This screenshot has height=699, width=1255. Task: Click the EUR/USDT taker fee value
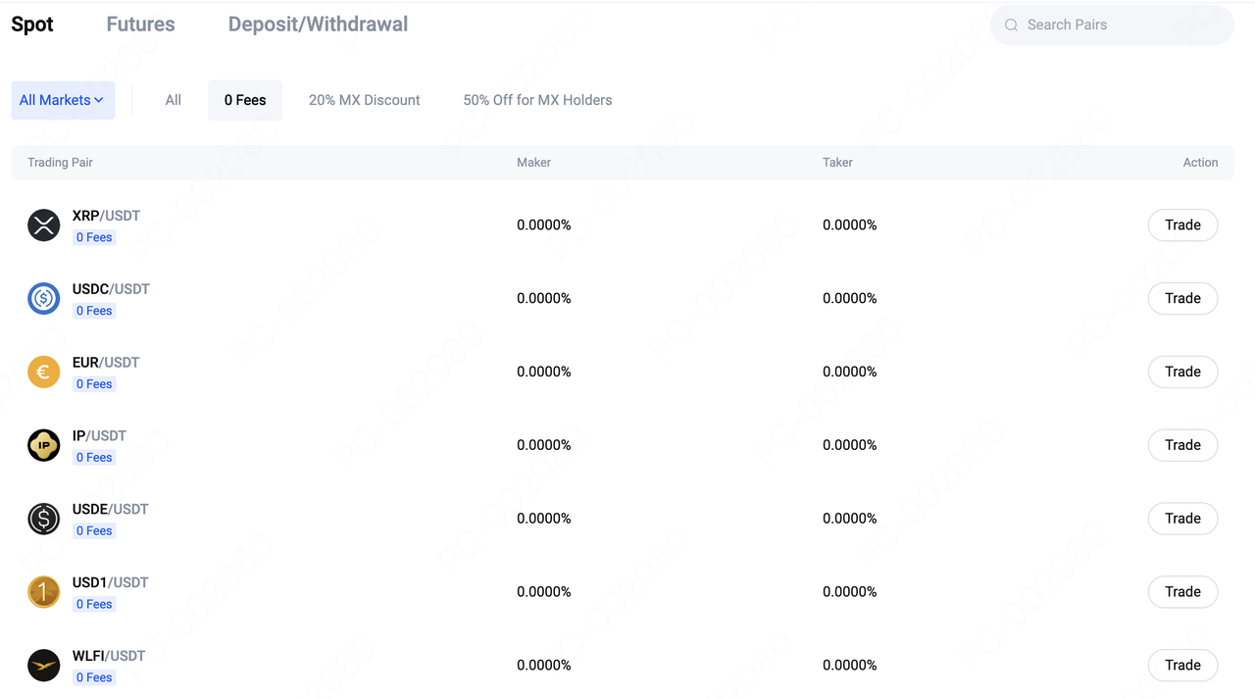pyautogui.click(x=850, y=373)
